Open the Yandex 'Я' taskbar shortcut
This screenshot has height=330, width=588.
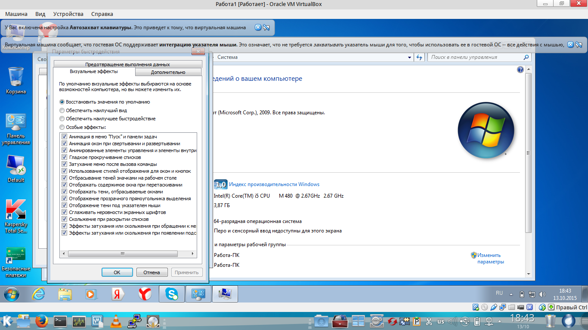pos(118,294)
